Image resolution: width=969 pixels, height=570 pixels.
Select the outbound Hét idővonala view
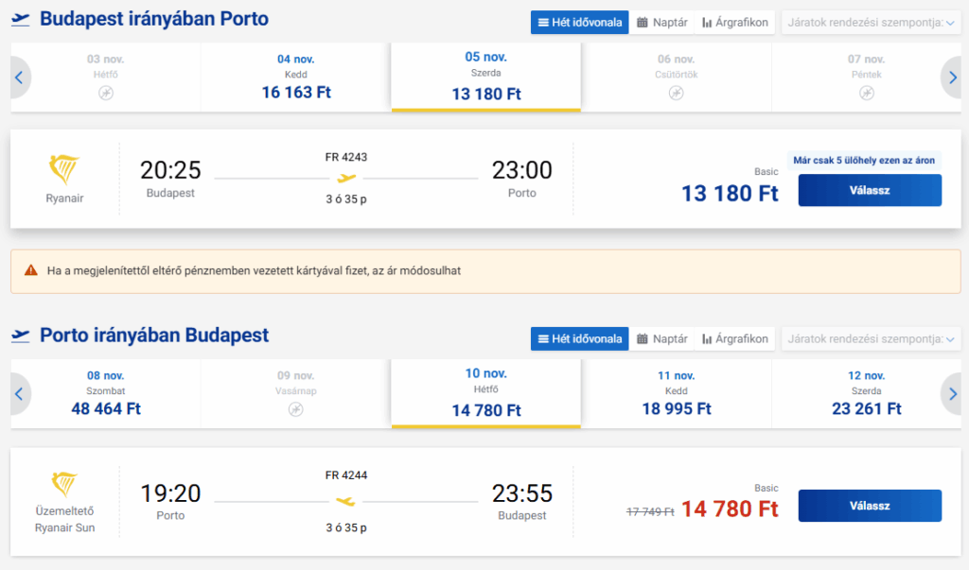pyautogui.click(x=579, y=22)
